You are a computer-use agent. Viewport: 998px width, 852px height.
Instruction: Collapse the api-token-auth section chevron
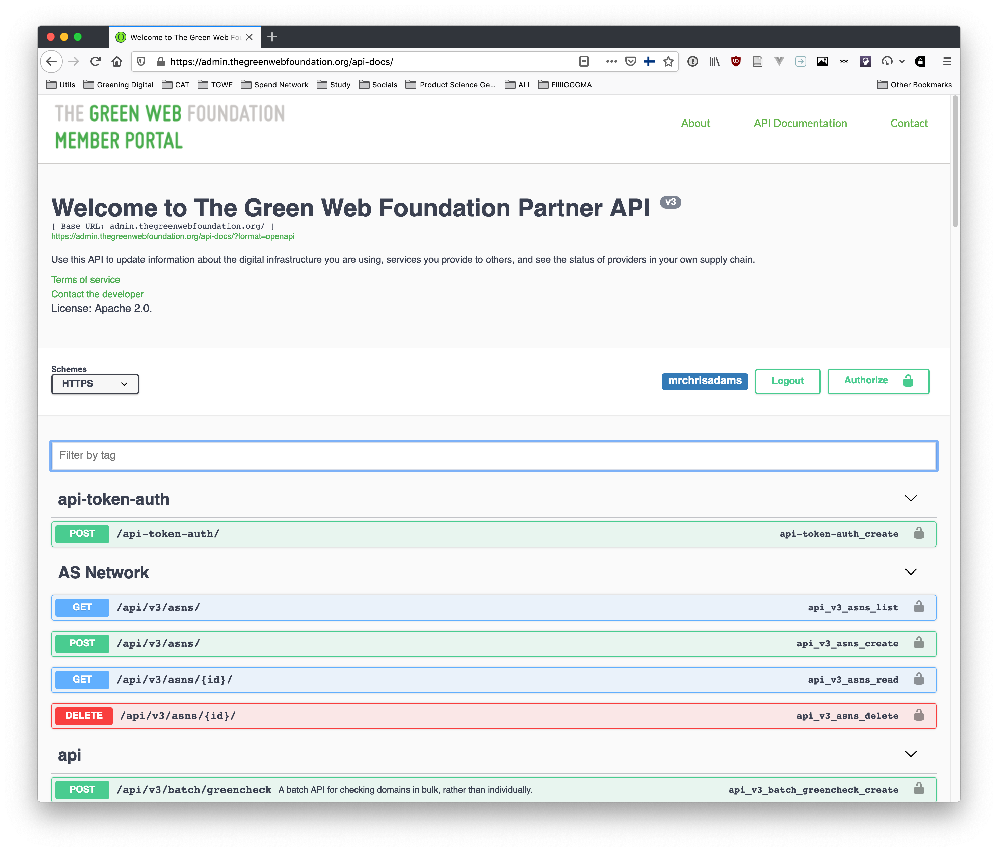click(910, 499)
